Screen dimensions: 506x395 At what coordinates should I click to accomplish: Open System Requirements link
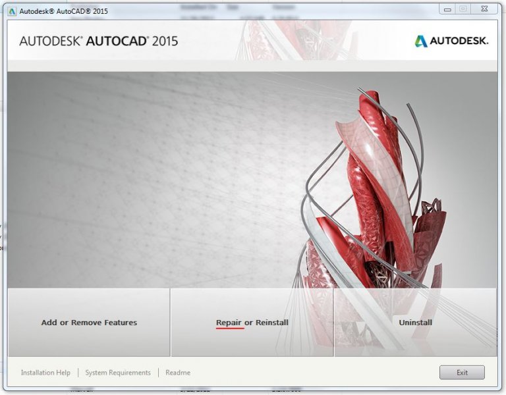pyautogui.click(x=118, y=373)
